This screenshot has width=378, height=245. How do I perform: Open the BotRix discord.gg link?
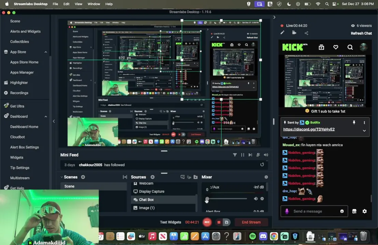(309, 129)
